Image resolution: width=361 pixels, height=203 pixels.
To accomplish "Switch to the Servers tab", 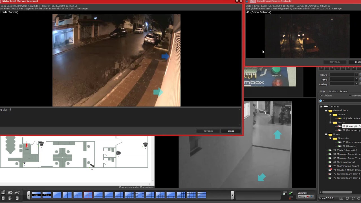I will pyautogui.click(x=343, y=91).
